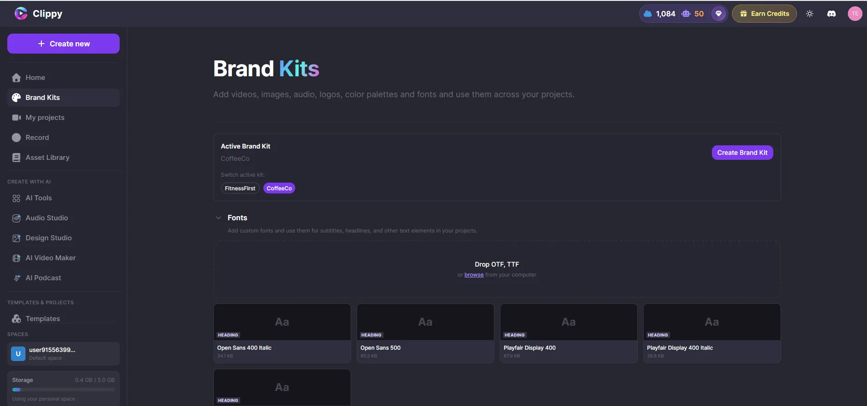Open the Home page from sidebar

63,78
